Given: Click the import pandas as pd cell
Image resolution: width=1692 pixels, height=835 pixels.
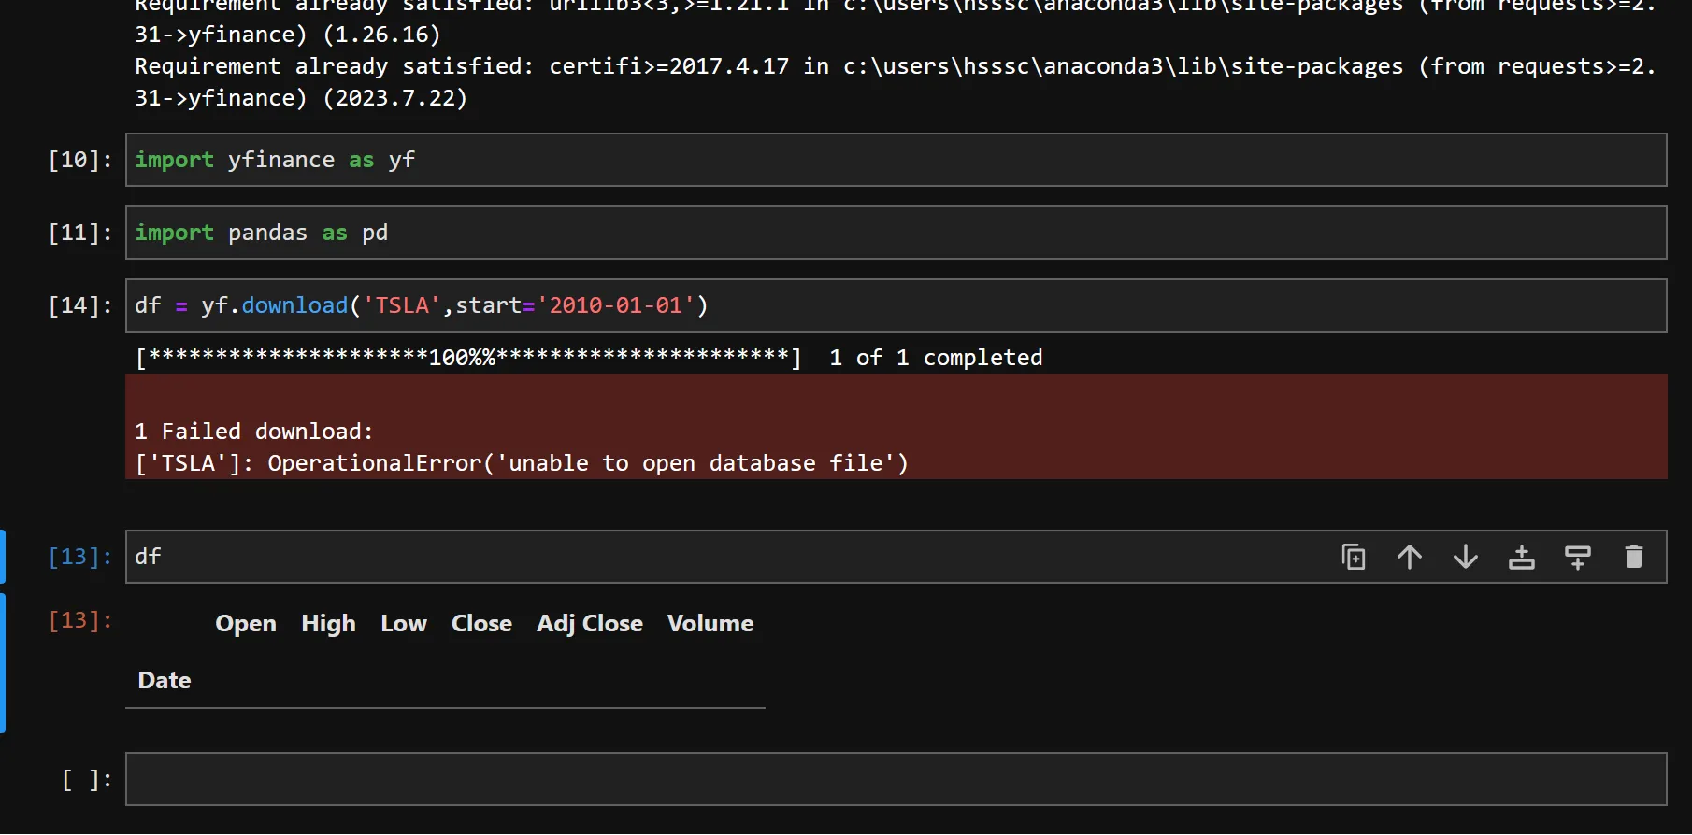Looking at the screenshot, I should pyautogui.click(x=896, y=233).
